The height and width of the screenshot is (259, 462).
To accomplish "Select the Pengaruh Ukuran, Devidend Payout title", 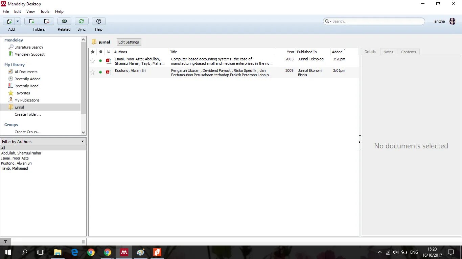I will tap(222, 73).
